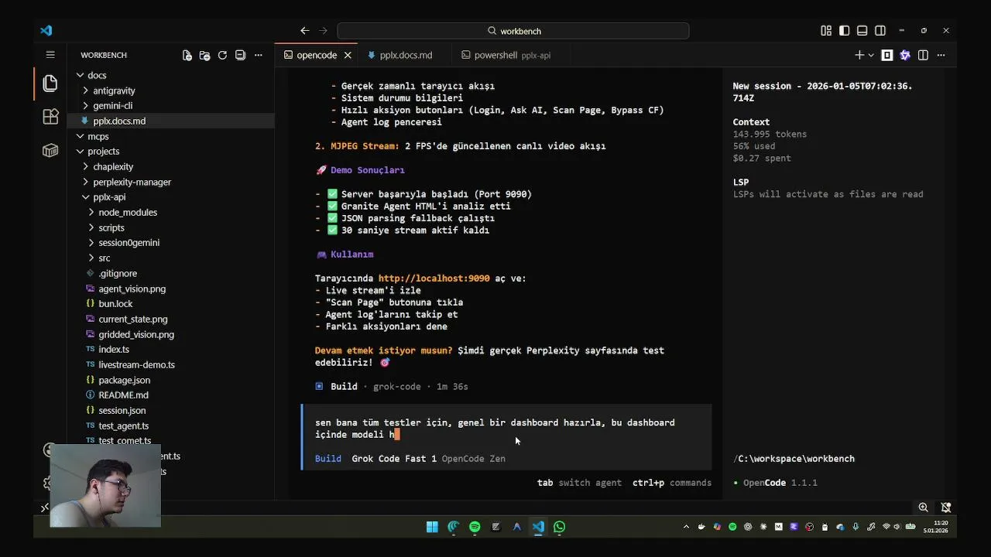This screenshot has width=991, height=557.
Task: Click the workbench search command box
Action: tap(513, 31)
